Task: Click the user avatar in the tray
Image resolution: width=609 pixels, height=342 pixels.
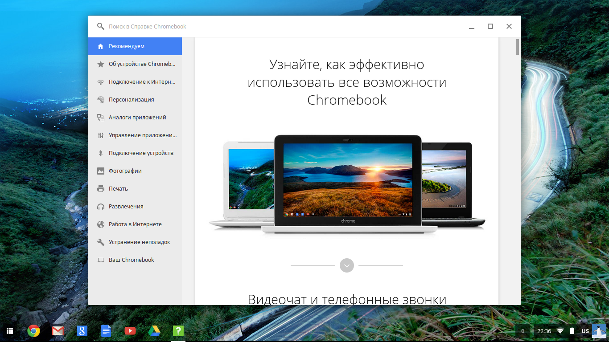Action: point(598,331)
